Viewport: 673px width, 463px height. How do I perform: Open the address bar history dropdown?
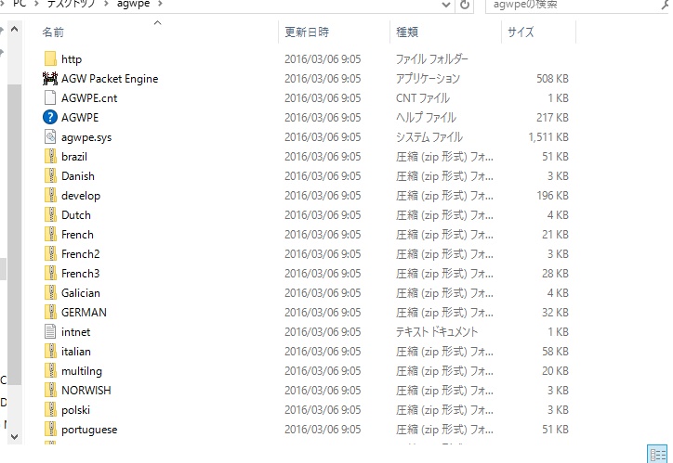pos(446,5)
